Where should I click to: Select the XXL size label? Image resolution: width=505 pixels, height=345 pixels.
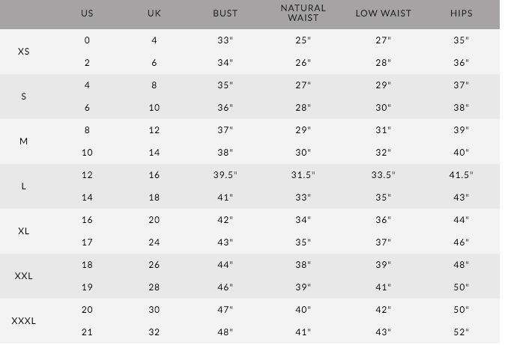[23, 276]
